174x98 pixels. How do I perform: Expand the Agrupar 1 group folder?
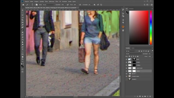(129, 74)
